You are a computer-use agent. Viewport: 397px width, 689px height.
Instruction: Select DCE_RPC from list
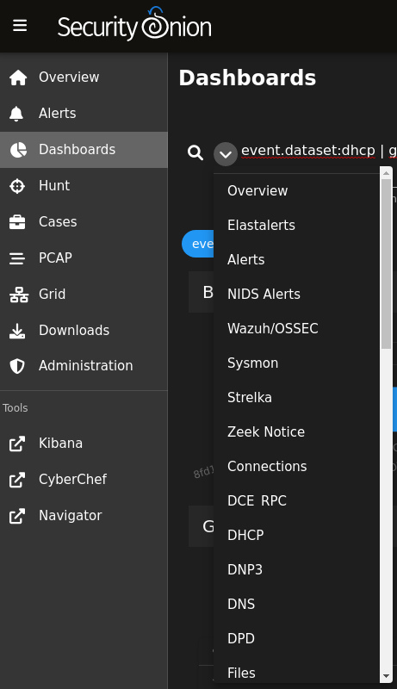[296, 500]
